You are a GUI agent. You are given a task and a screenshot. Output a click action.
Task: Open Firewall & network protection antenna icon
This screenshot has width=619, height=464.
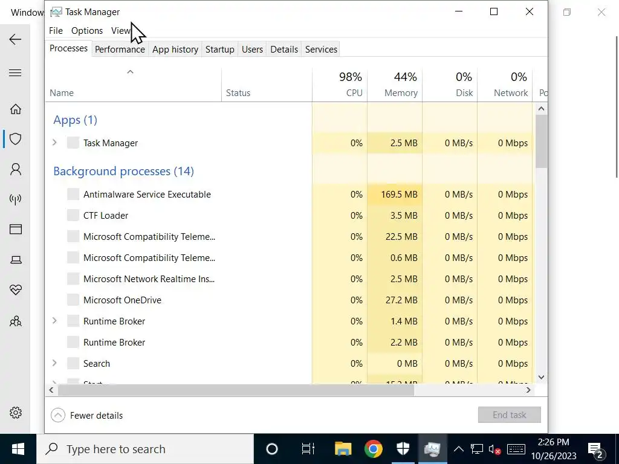[15, 199]
